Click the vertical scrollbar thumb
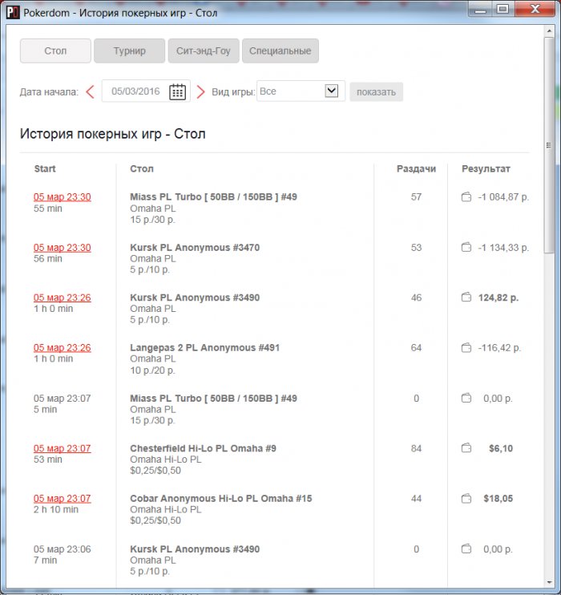Screen dimensions: 561x595 pyautogui.click(x=549, y=145)
